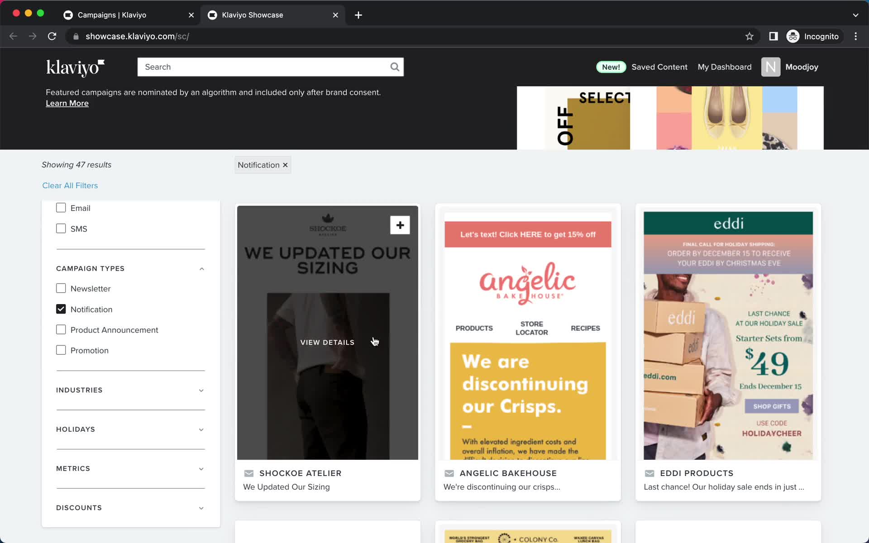Close the Campaigns | Klaviyo tab

[191, 15]
